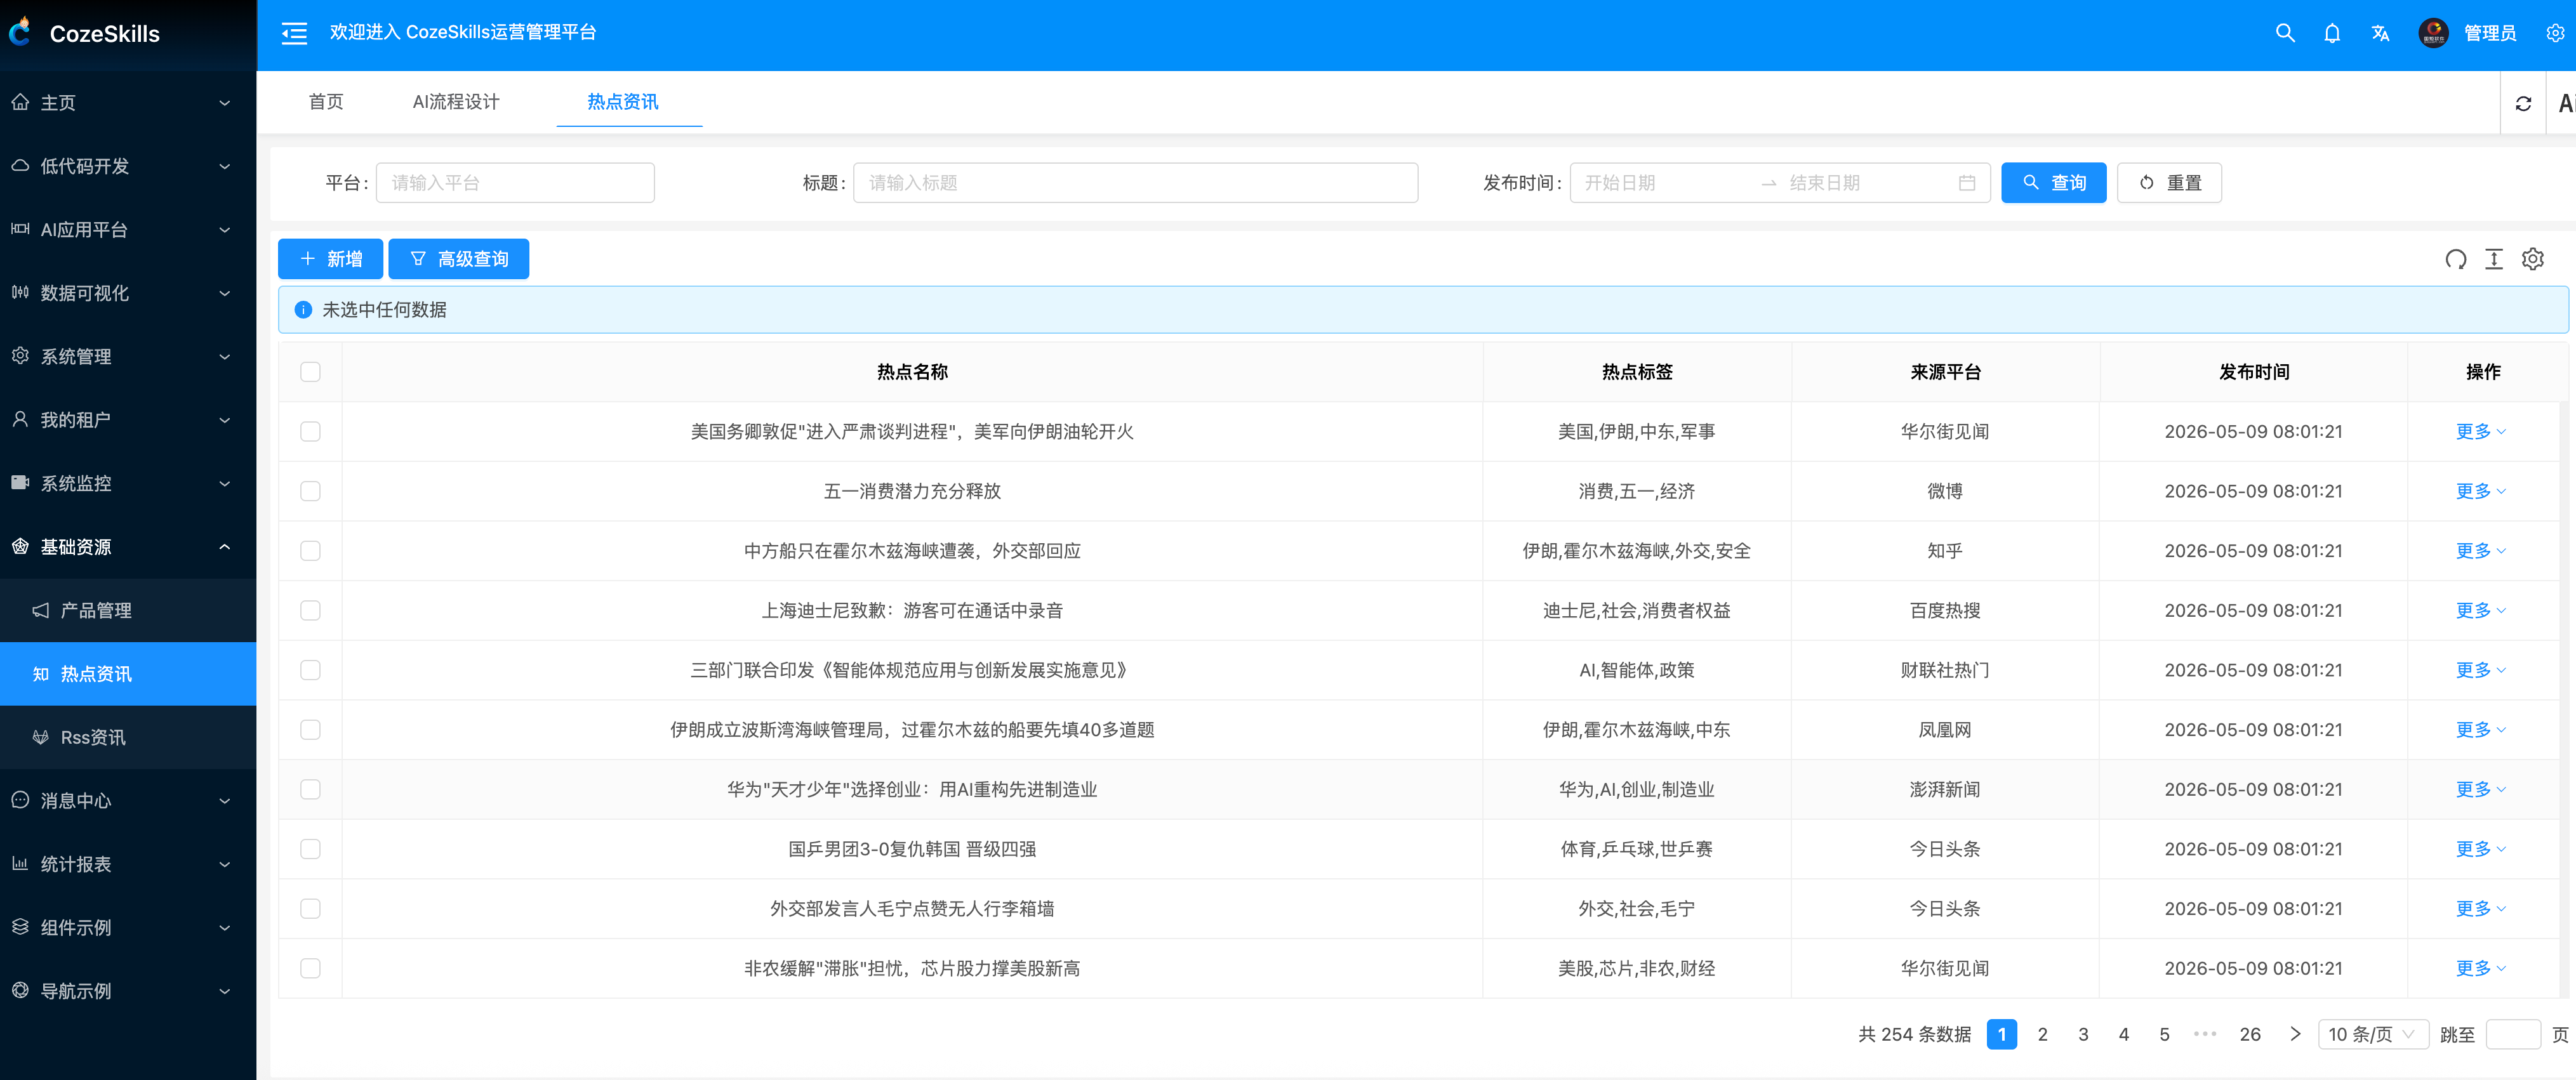Collapse the 基础资源 menu chevron
2576x1080 pixels.
[x=225, y=547]
